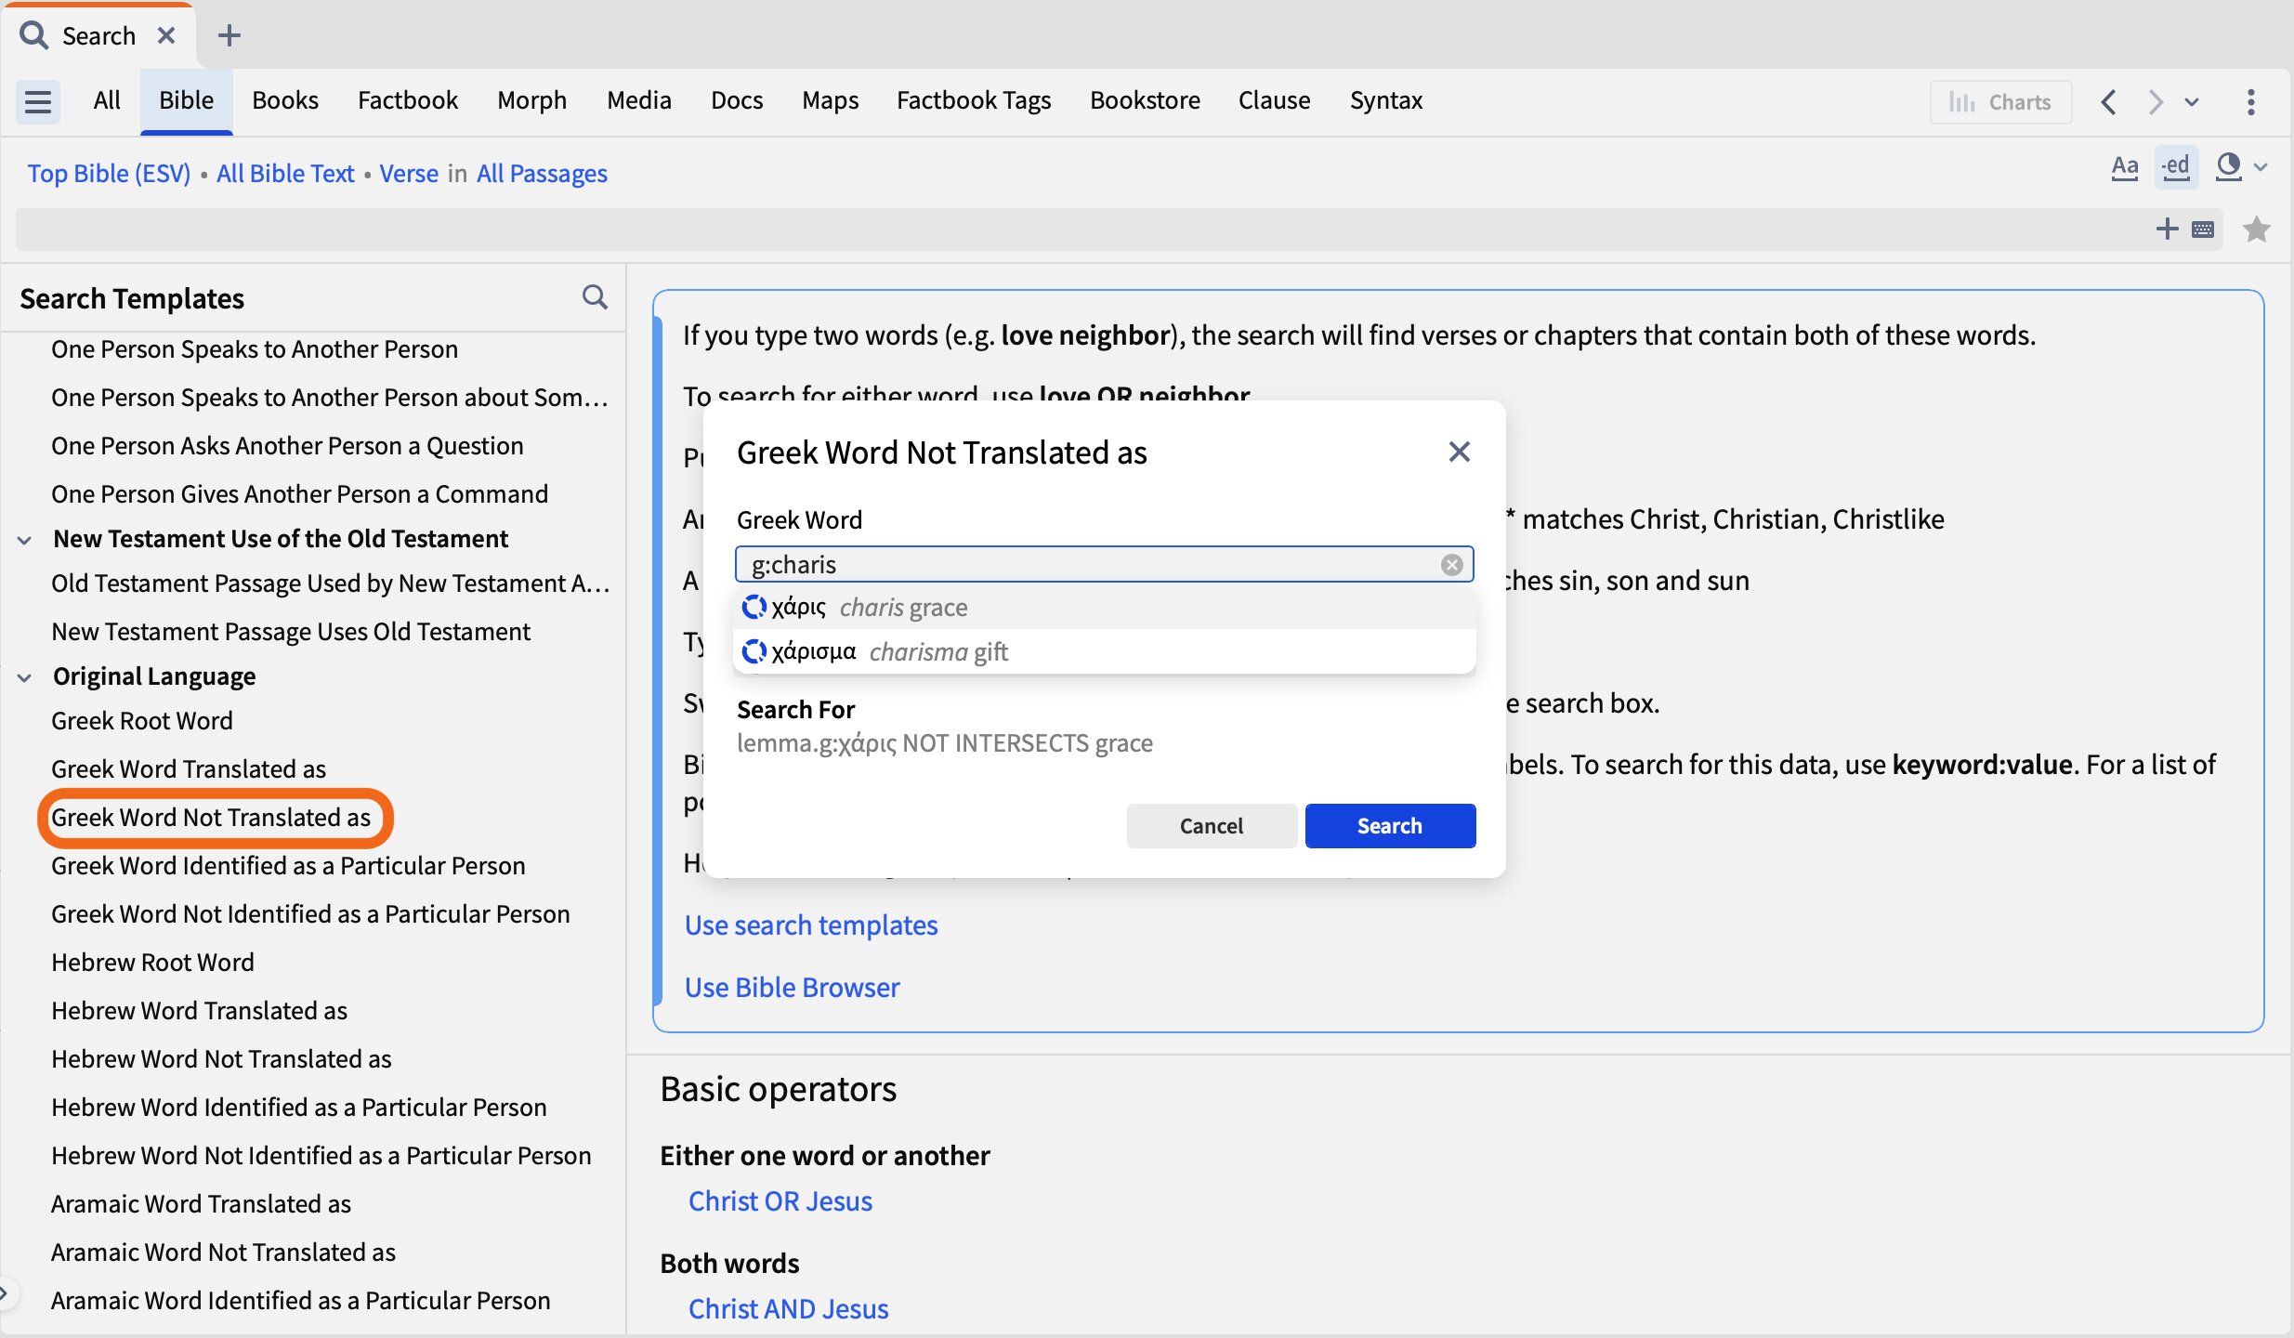Toggle Match case Aa option
The image size is (2294, 1338).
point(2124,167)
